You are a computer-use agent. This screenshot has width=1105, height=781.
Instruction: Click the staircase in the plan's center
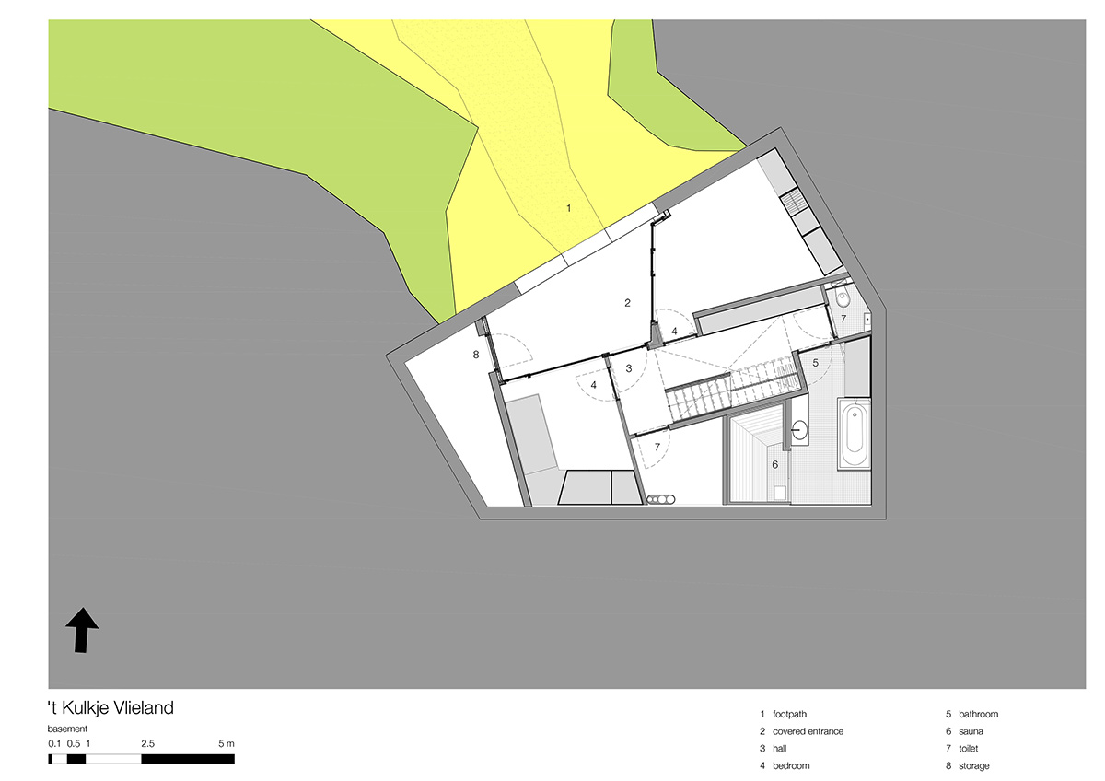tap(727, 391)
